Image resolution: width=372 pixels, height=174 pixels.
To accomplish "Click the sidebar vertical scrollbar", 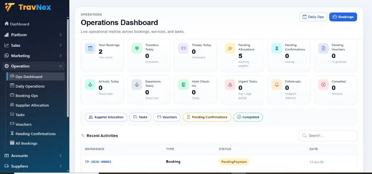I will click(68, 67).
